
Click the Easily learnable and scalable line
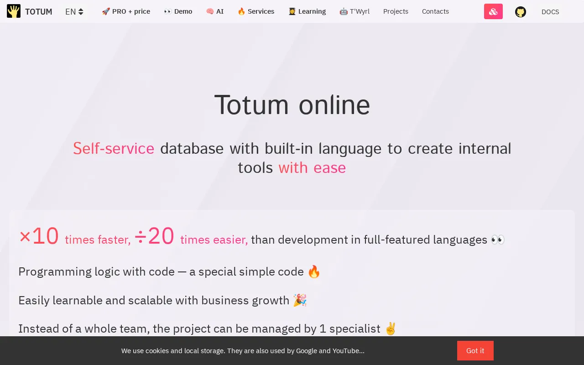click(x=162, y=301)
